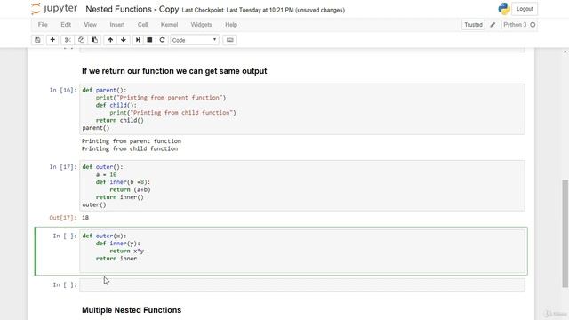
Task: Run the current cell icon
Action: coord(138,40)
